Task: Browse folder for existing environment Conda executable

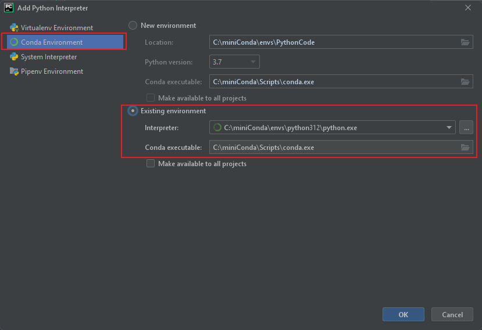Action: tap(465, 148)
